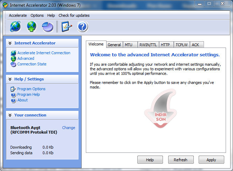This screenshot has width=233, height=171.
Task: Click the Help button at bottom
Action: pos(150,160)
